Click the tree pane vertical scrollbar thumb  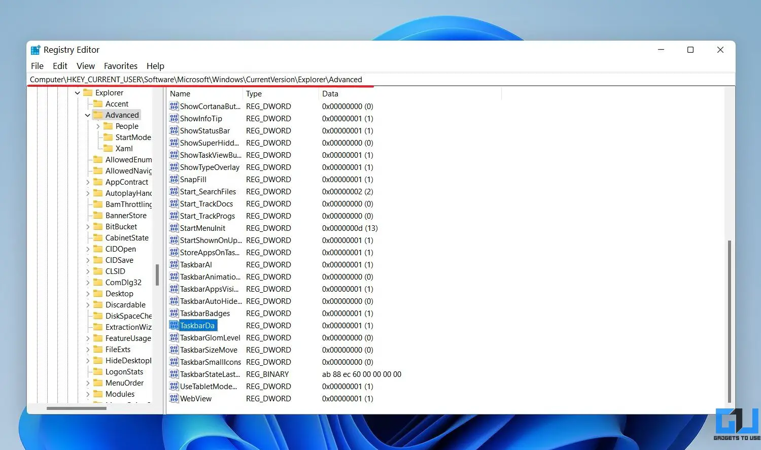157,274
